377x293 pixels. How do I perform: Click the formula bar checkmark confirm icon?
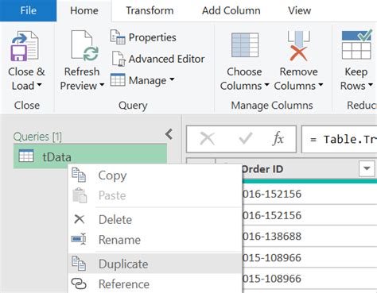coord(245,138)
